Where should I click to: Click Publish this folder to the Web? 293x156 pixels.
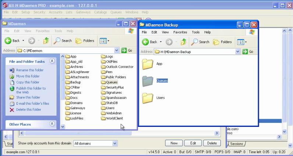[31, 90]
